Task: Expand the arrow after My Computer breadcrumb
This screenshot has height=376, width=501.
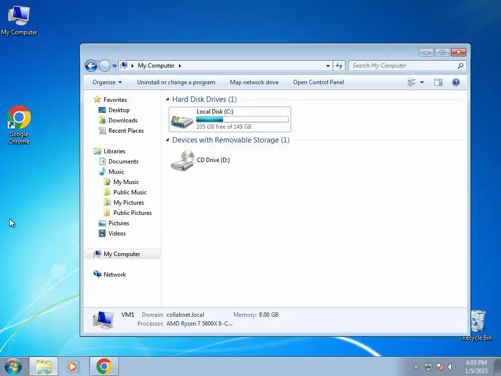Action: pyautogui.click(x=180, y=66)
